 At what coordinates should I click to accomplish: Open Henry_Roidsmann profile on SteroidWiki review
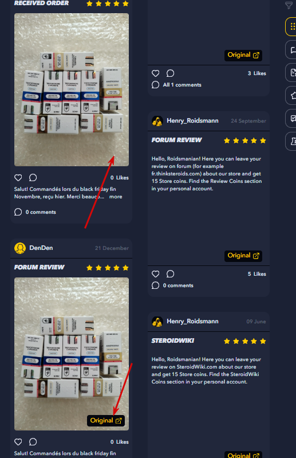(x=192, y=322)
